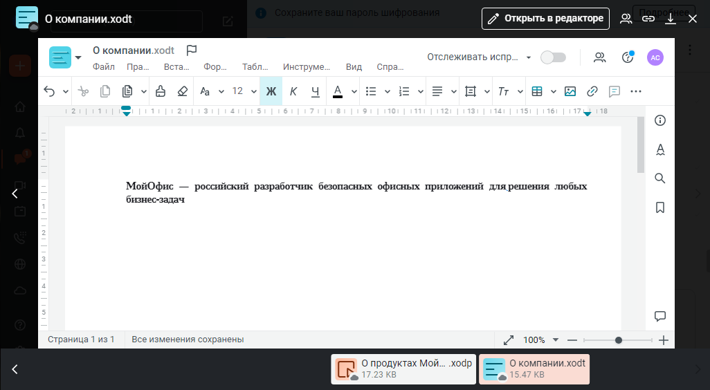Viewport: 710px width, 390px height.
Task: Open the text case (Tт) icon
Action: (504, 91)
